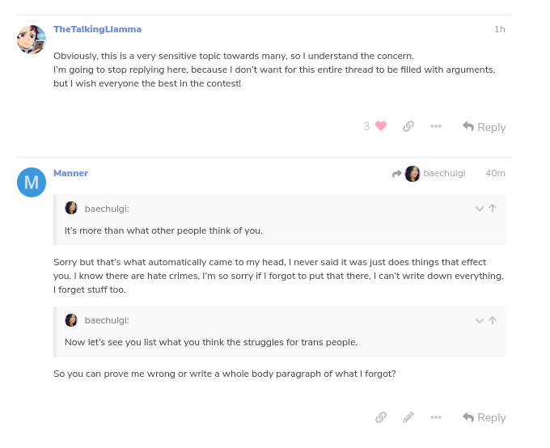Open more actions ellipsis on Manner's post
Screen dimensions: 550x448
click(436, 417)
